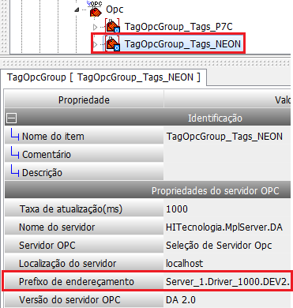Select the Opc tree label

(115, 9)
